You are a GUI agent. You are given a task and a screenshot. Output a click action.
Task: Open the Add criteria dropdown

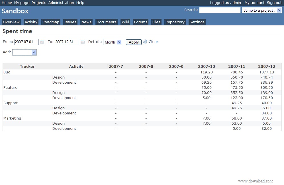(x=24, y=52)
